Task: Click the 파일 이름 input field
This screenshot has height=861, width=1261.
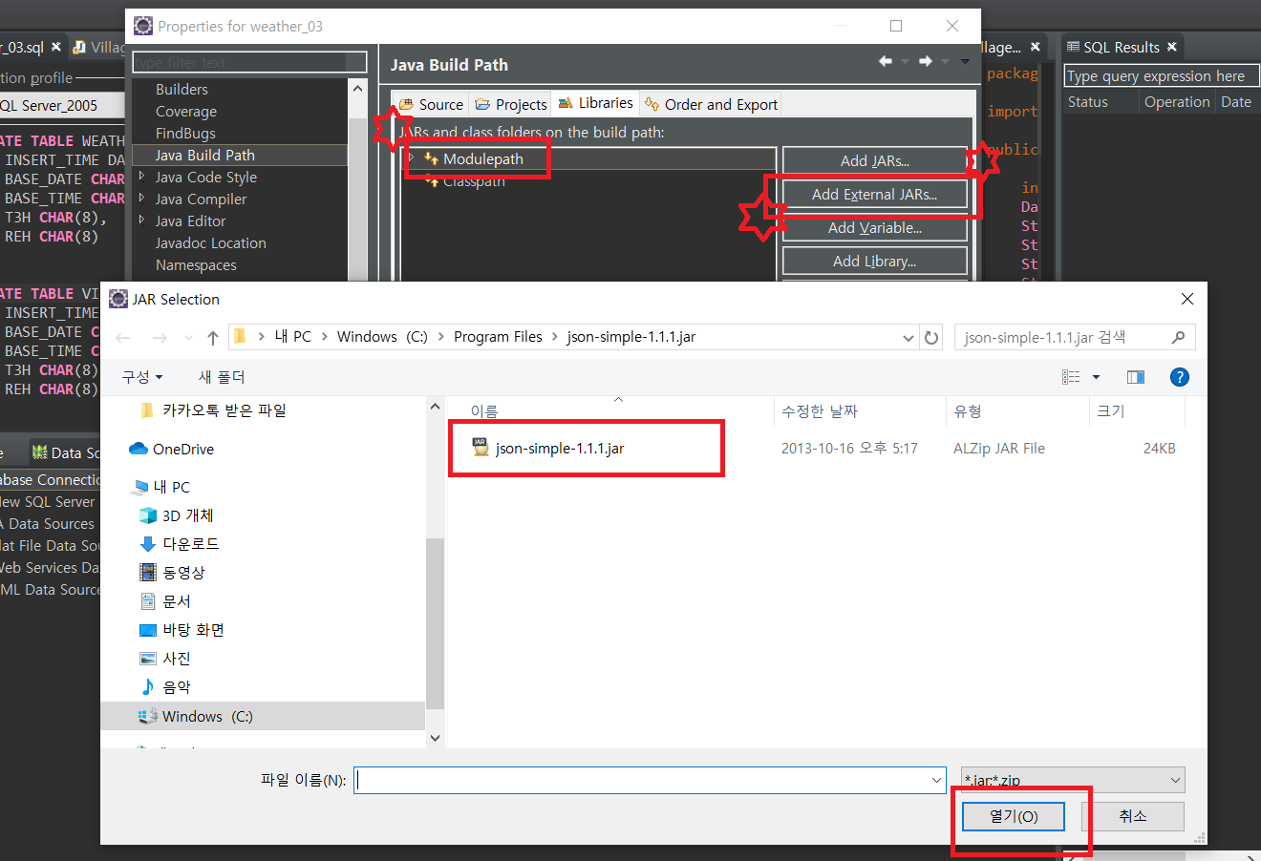Action: [x=650, y=780]
